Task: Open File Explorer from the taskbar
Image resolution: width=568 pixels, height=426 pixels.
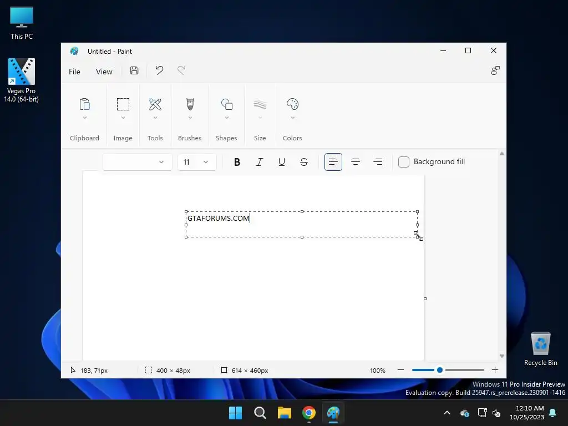Action: point(285,413)
